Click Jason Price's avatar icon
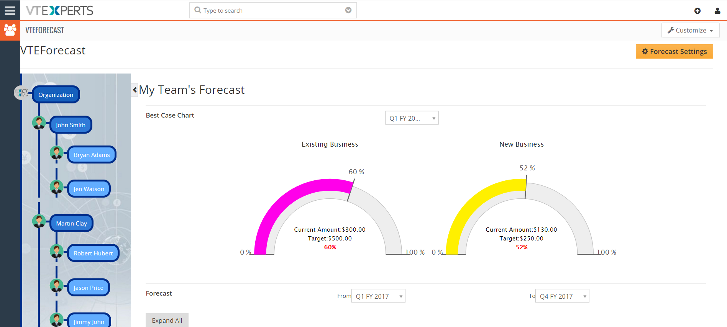The width and height of the screenshot is (727, 327). [57, 285]
